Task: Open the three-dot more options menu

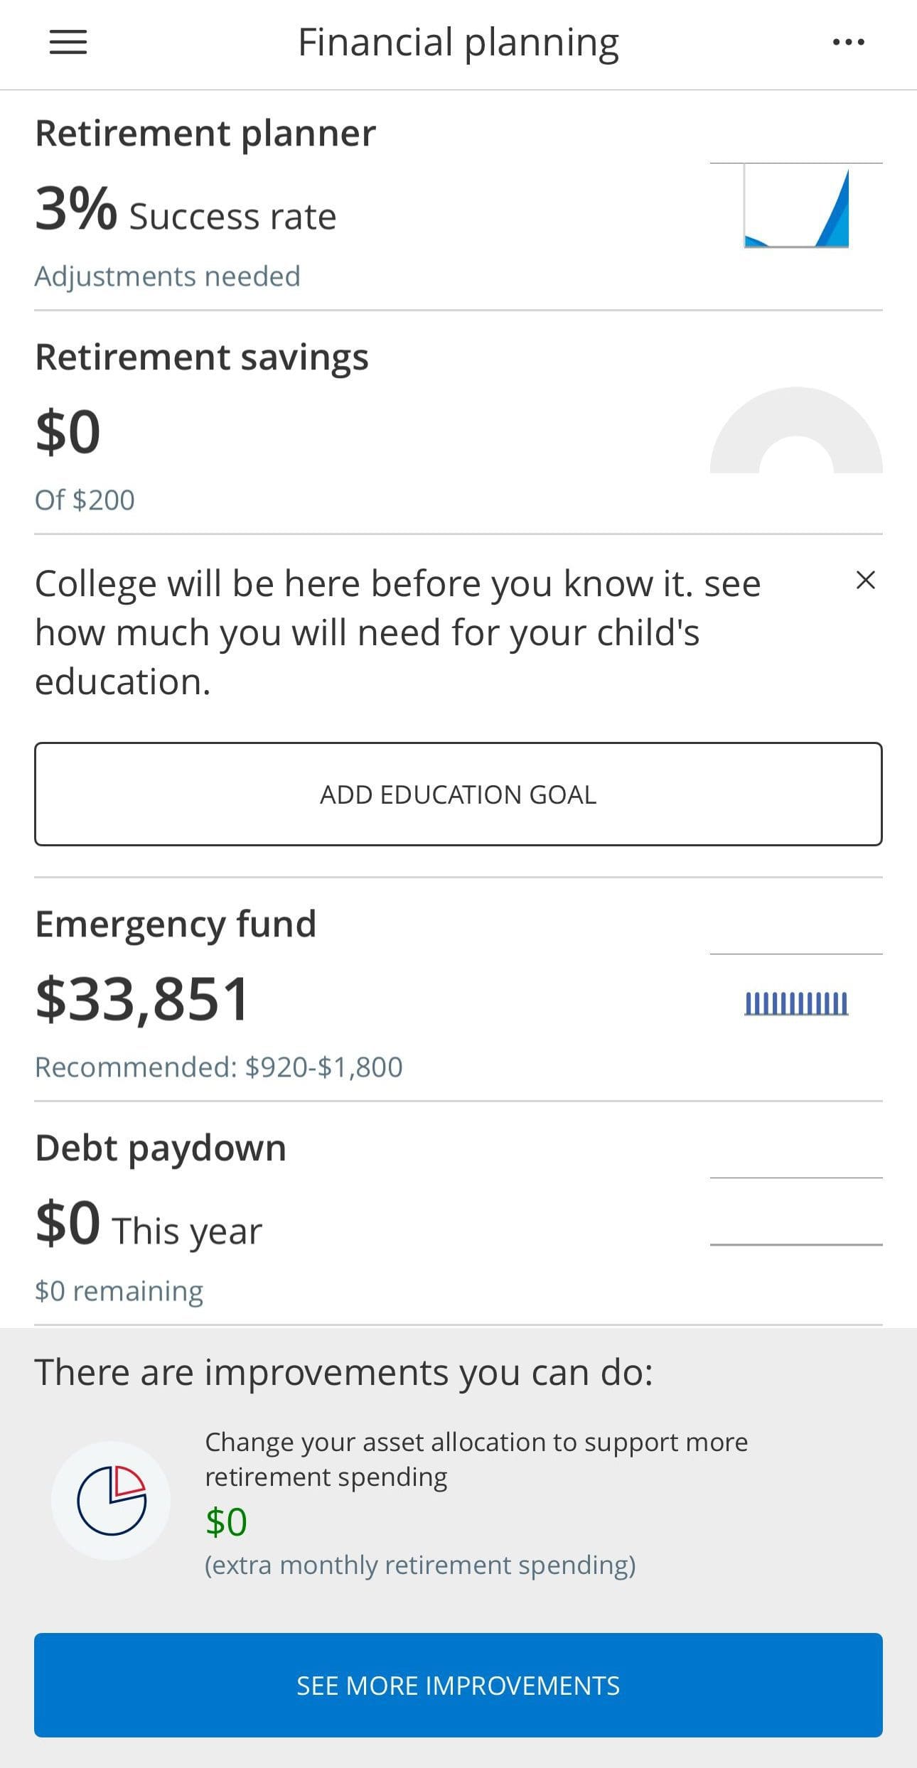Action: 848,43
